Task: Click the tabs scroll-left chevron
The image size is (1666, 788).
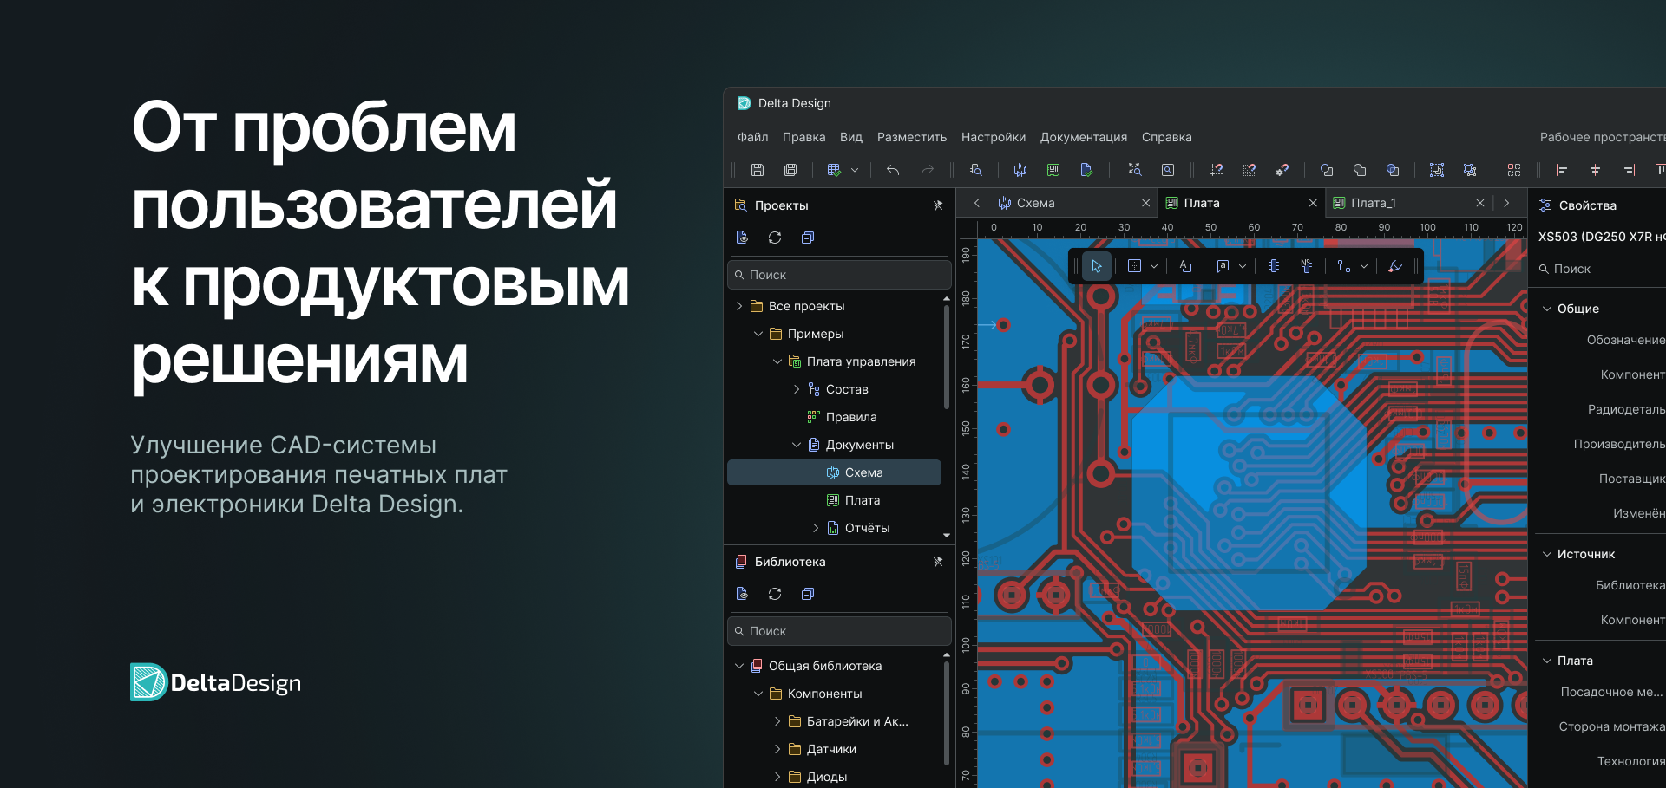Action: [x=977, y=203]
